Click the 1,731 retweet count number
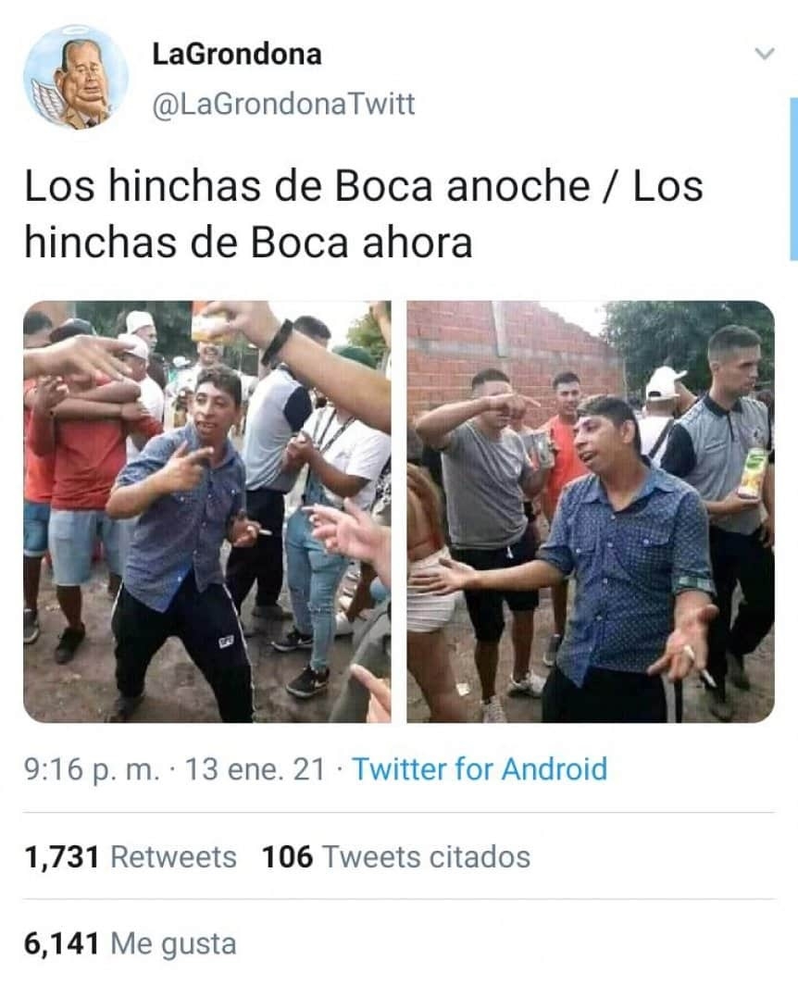Screen dimensions: 798x985 [x=62, y=857]
